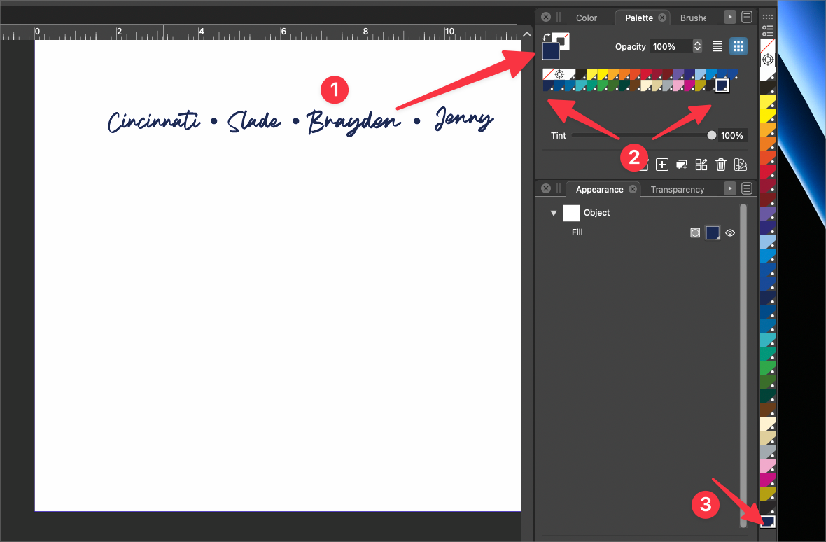
Task: Click the color fan guide icon
Action: tap(741, 165)
